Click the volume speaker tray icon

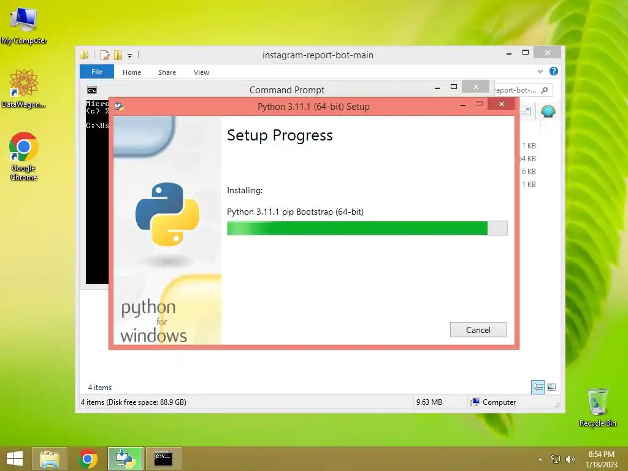(x=570, y=459)
